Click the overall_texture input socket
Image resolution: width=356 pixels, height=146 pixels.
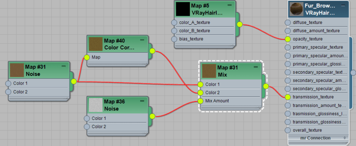point(288,130)
